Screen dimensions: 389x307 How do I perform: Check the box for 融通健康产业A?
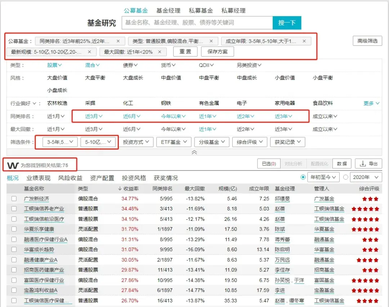(x=14, y=259)
